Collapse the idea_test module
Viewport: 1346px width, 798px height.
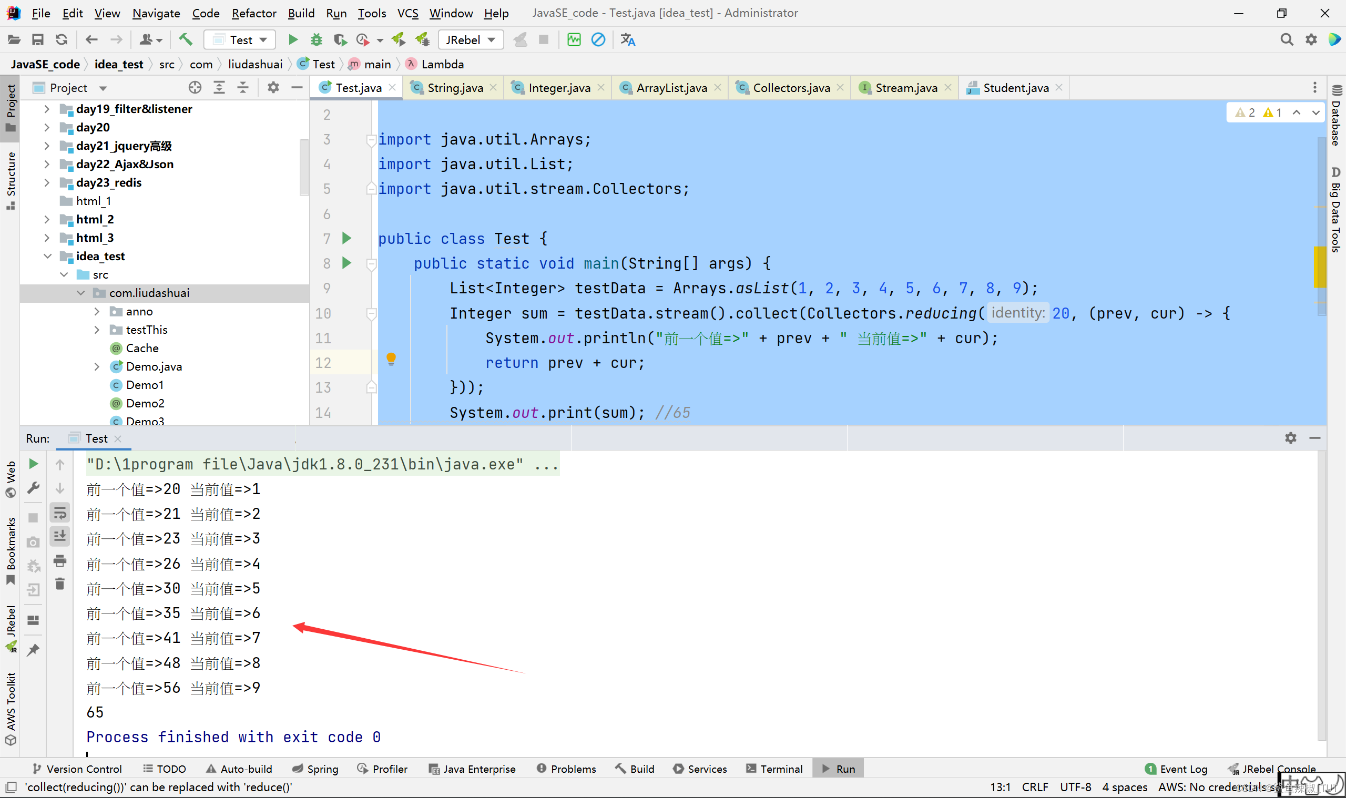pos(47,257)
